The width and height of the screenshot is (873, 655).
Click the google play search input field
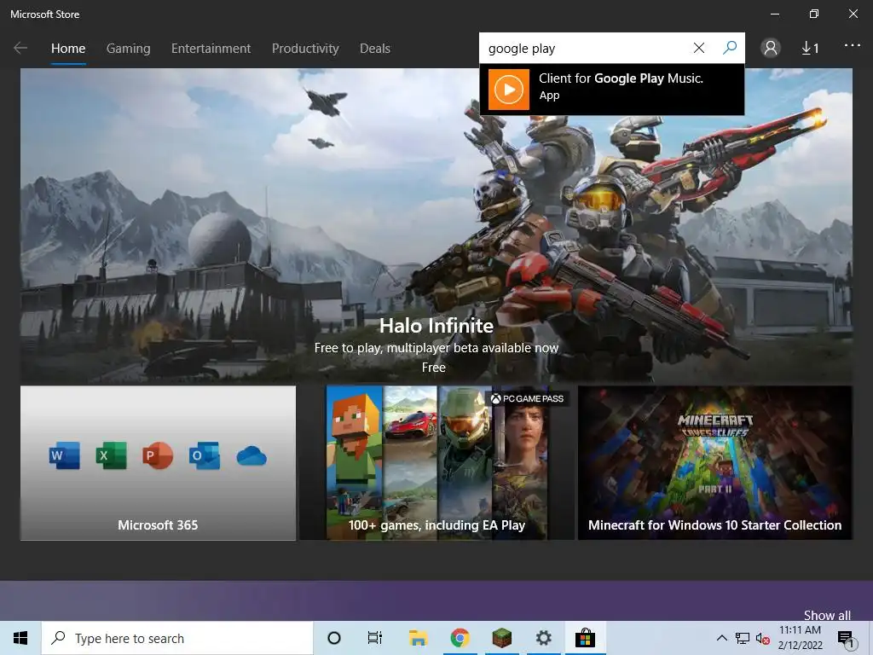585,49
